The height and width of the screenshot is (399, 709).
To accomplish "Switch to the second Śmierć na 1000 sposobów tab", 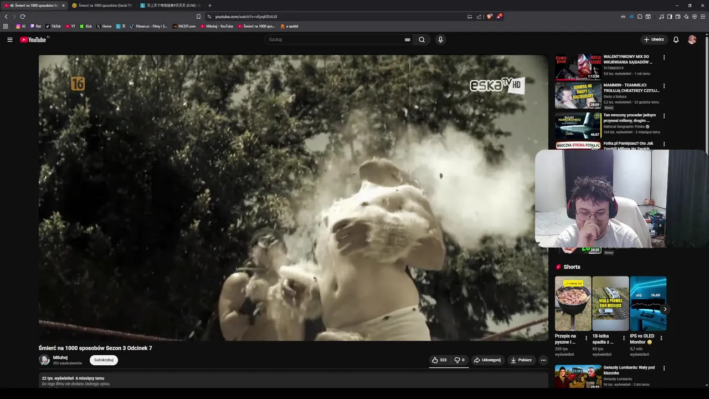I will click(102, 6).
